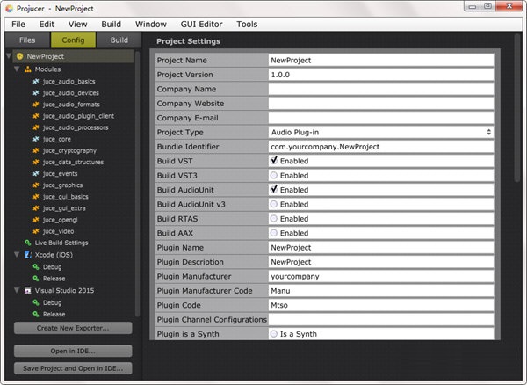Click Xcode Debug configuration icon
Viewport: 527px width, 385px height.
click(36, 267)
